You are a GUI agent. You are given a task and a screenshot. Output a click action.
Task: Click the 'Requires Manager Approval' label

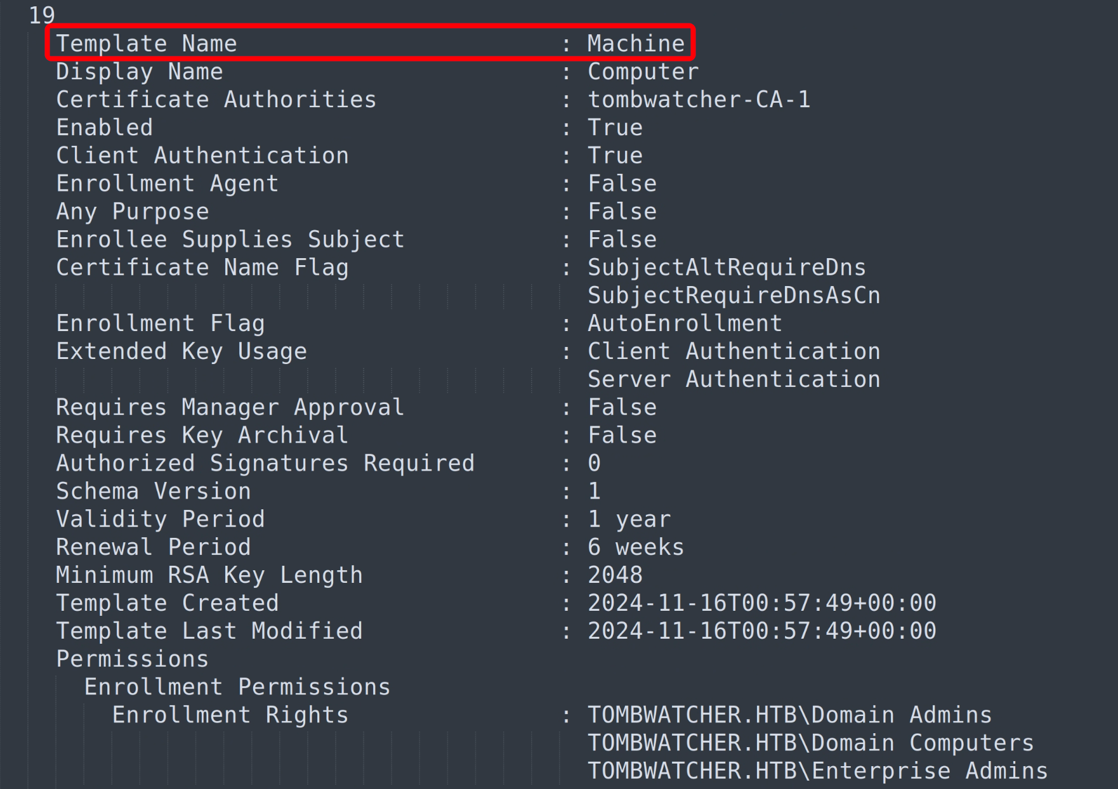click(x=230, y=407)
